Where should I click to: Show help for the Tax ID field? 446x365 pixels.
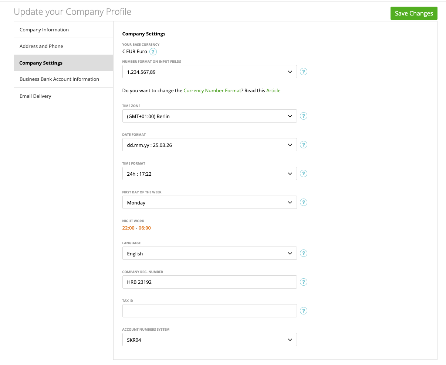tap(303, 311)
